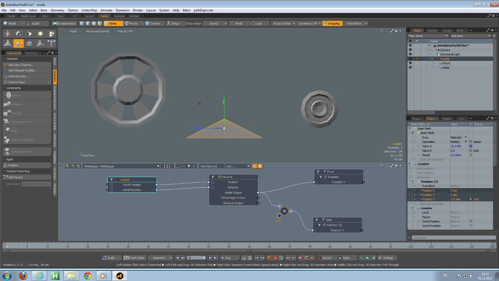
Task: Open the Dynamics menu
Action: click(122, 10)
